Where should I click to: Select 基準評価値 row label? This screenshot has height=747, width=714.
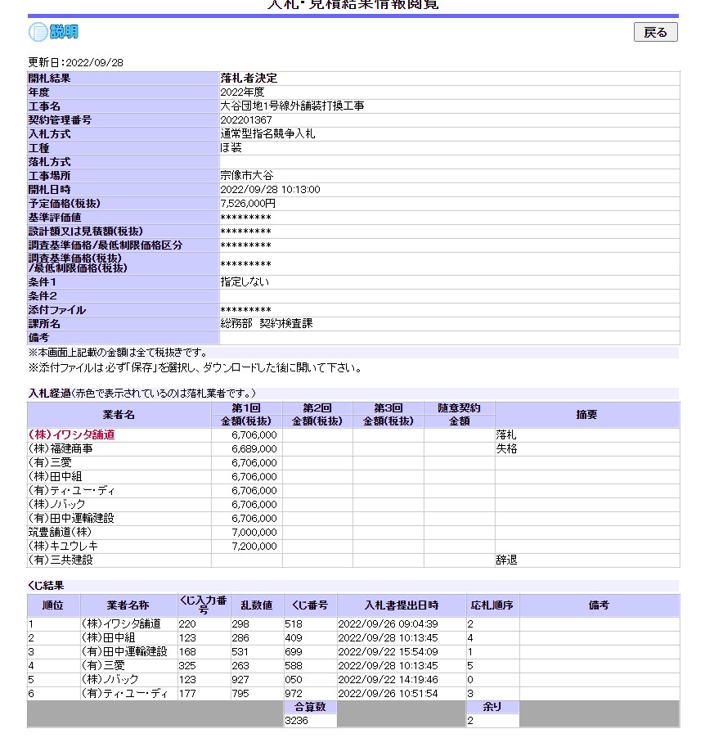(55, 218)
